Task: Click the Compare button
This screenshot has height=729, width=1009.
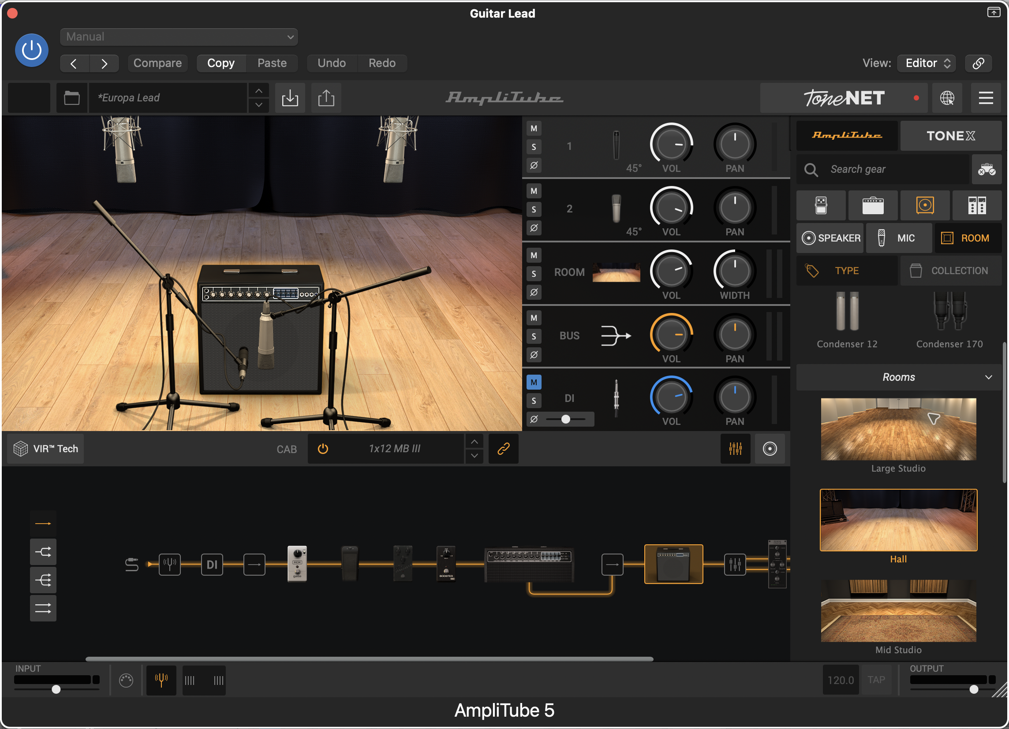Action: (157, 63)
